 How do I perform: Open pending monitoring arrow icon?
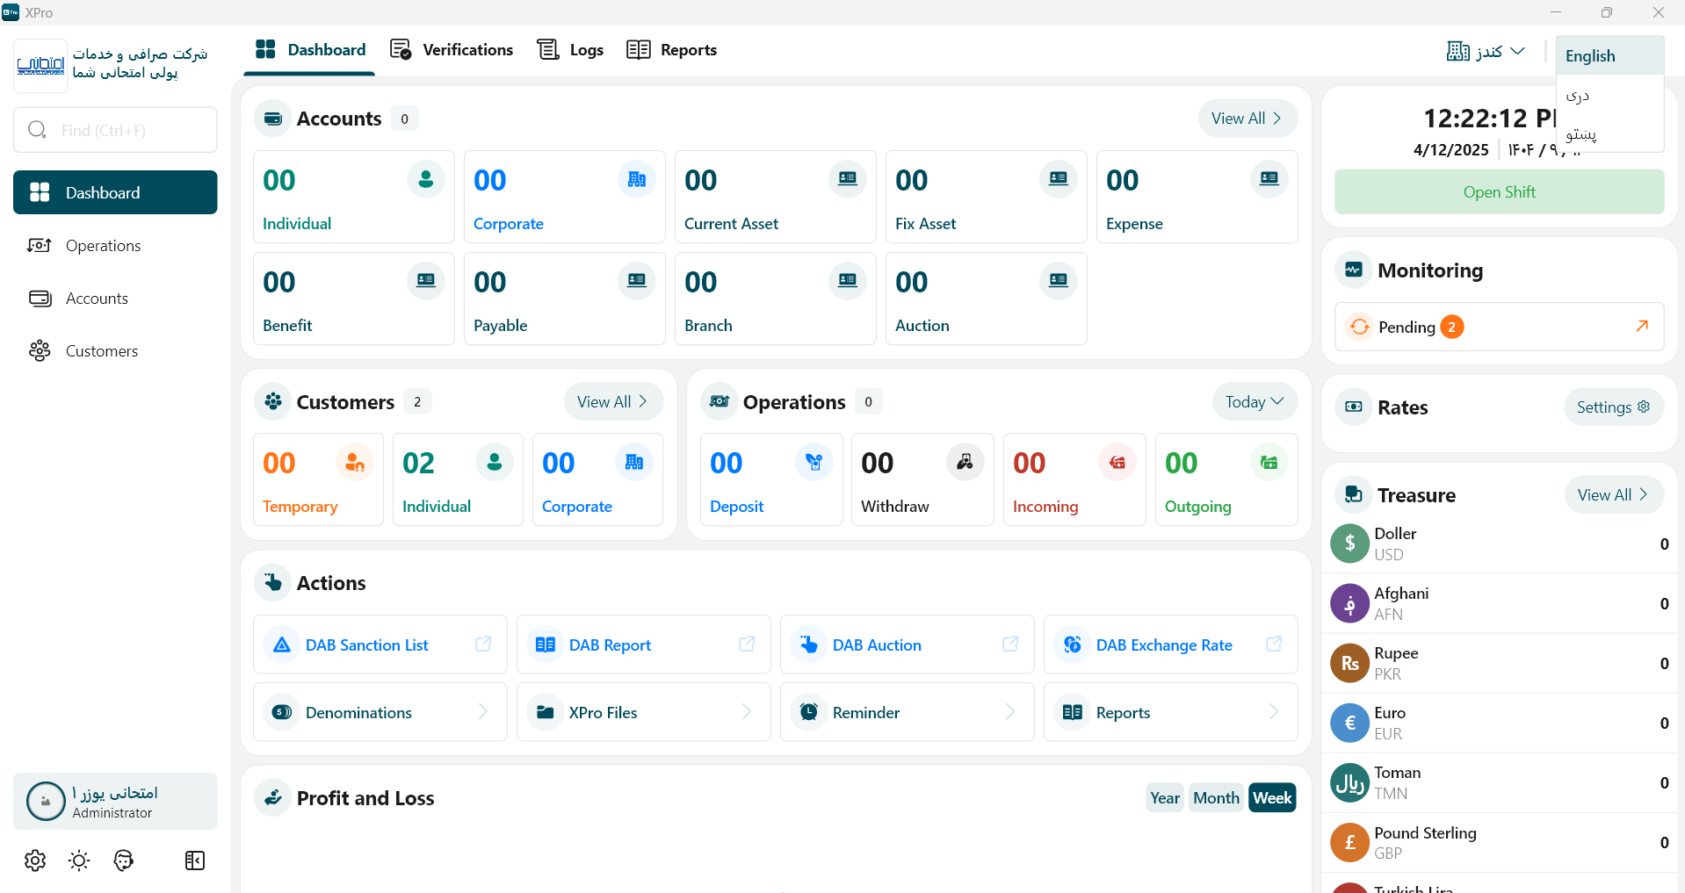coord(1641,327)
